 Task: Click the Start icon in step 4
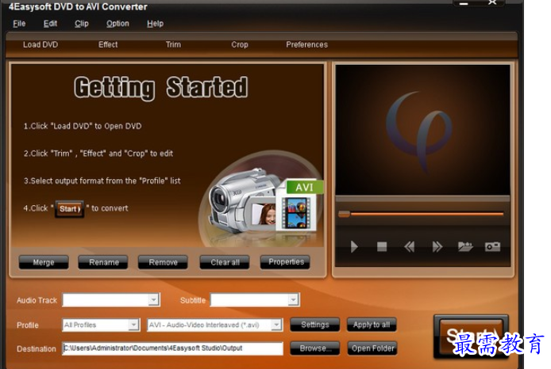click(70, 209)
